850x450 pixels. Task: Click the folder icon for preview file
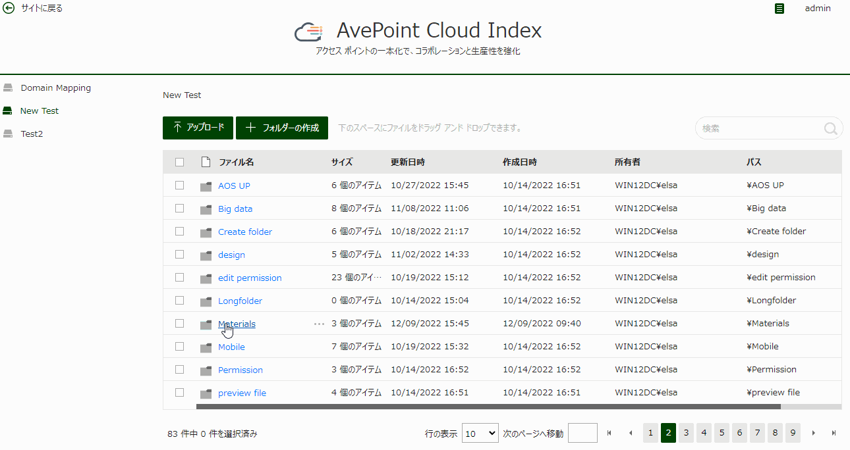206,393
